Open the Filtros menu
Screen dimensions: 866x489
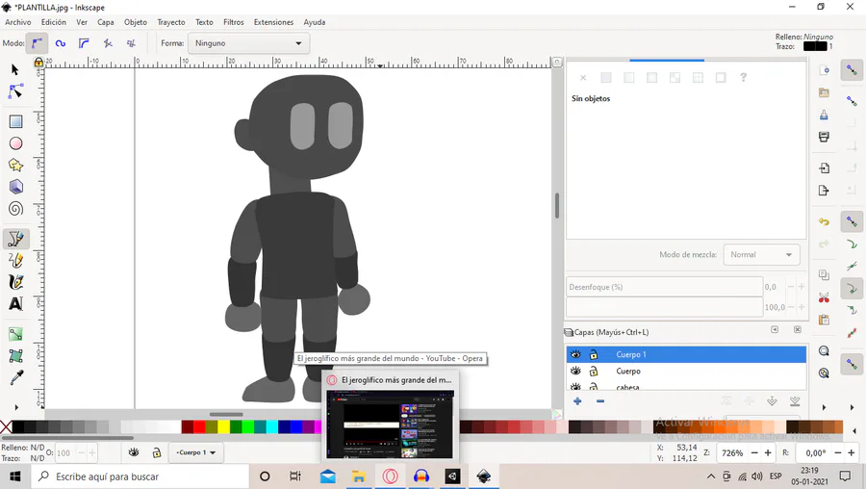(233, 22)
